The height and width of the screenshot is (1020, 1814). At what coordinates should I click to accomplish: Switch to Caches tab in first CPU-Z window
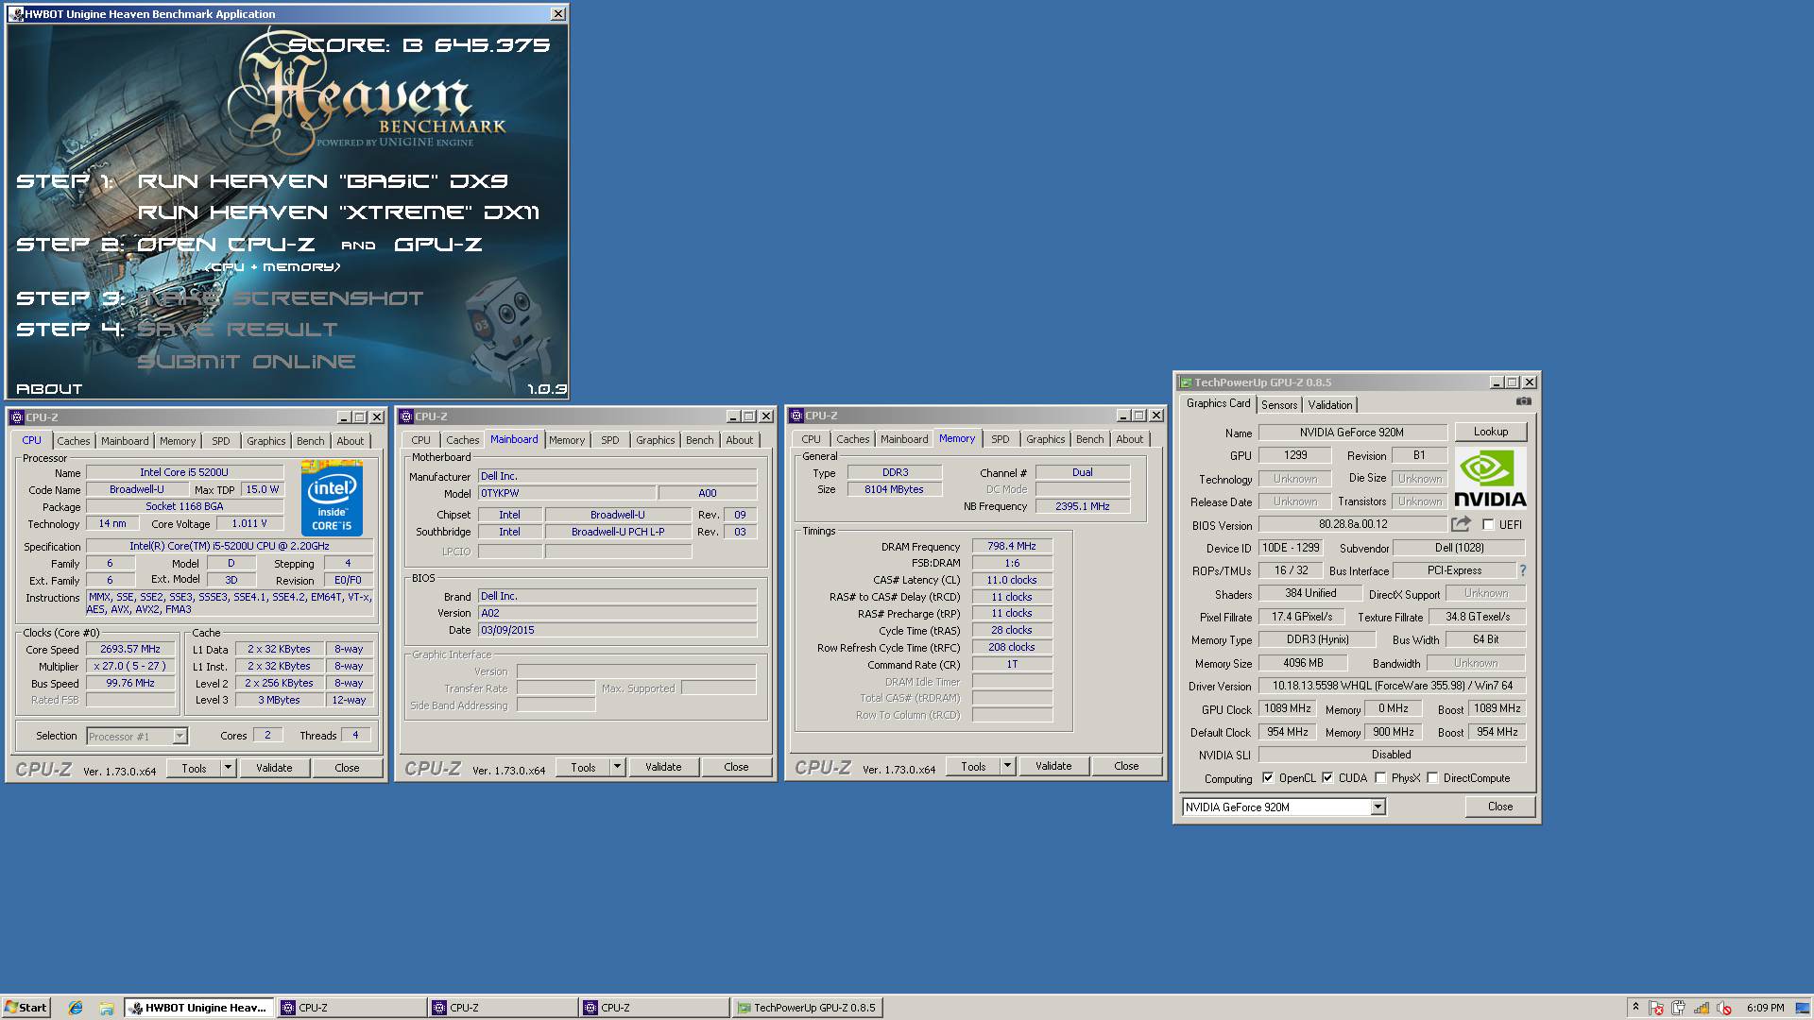tap(73, 441)
